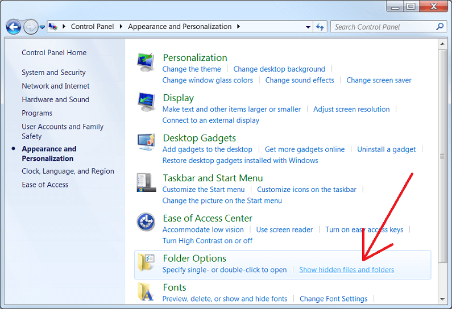Click the Taskbar and Start Menu icon
The image size is (452, 309).
point(146,182)
